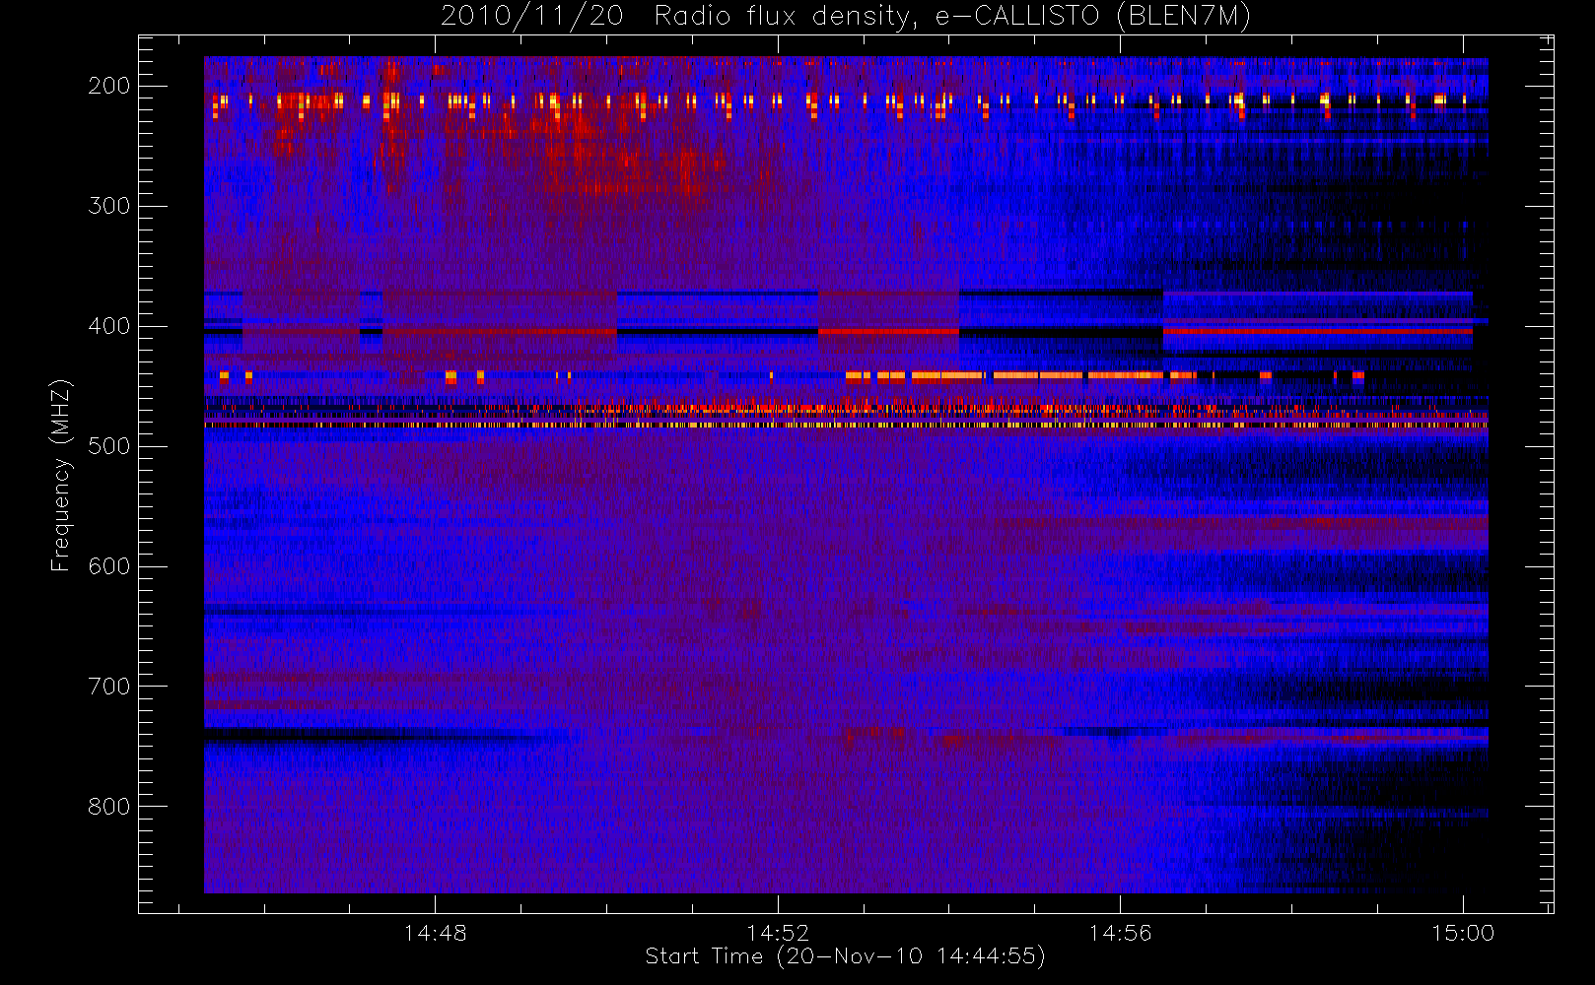Select the 400 frequency tick label

109,326
